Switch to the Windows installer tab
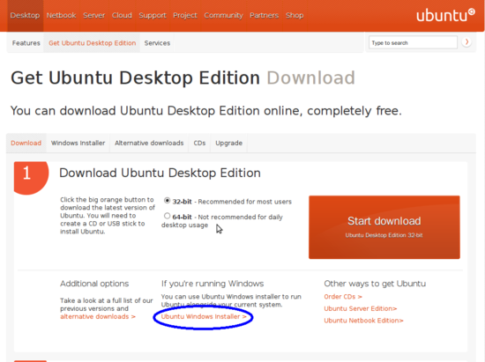485x362 pixels. tap(78, 143)
